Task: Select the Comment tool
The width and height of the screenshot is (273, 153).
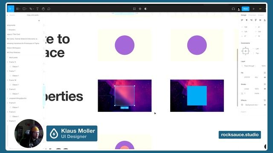Action: click(49, 8)
